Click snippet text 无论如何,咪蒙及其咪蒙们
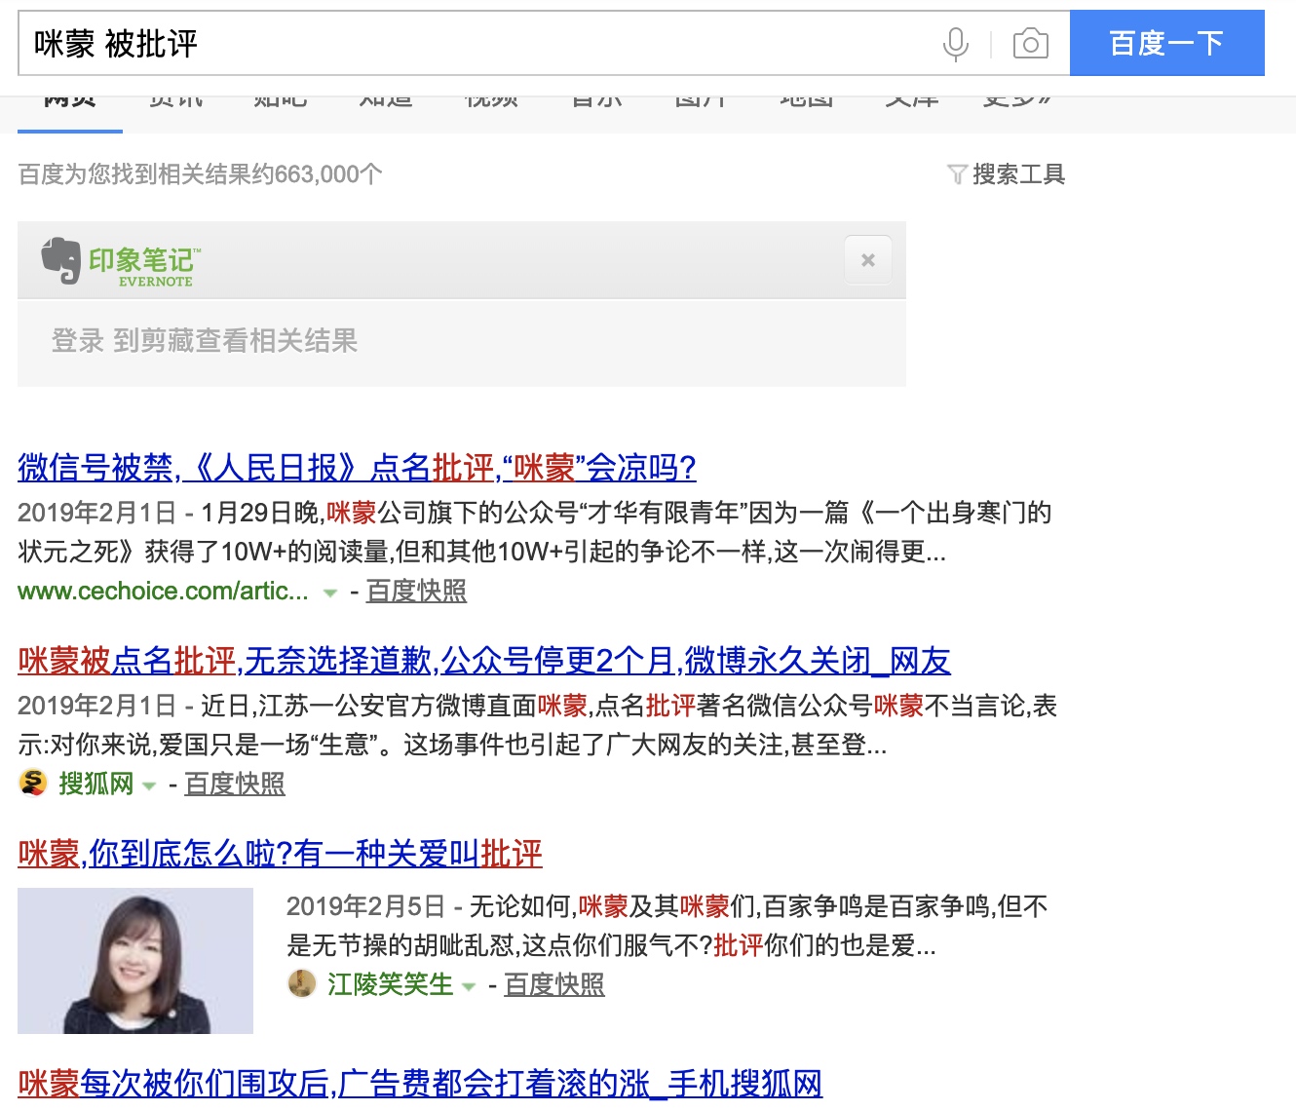Screen dimensions: 1296x1111 [x=613, y=906]
